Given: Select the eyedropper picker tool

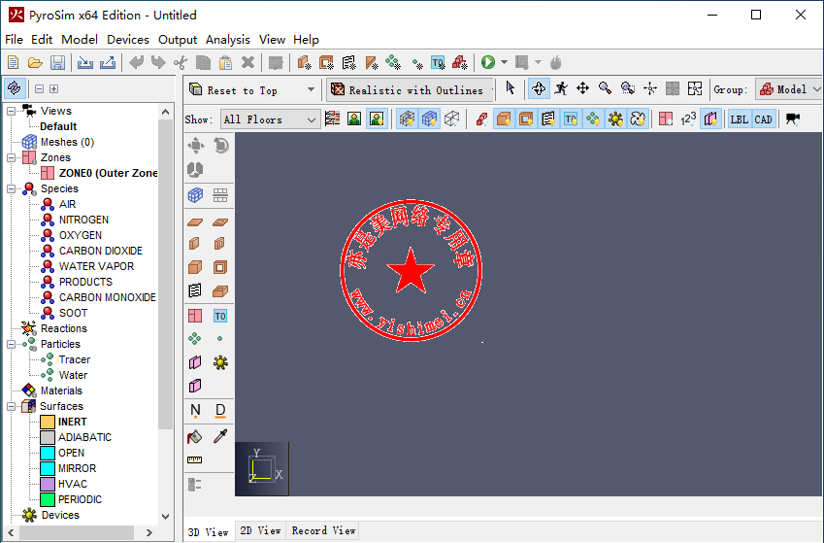Looking at the screenshot, I should click(220, 436).
